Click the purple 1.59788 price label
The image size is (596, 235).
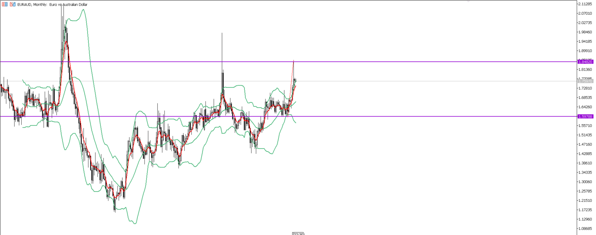[585, 116]
